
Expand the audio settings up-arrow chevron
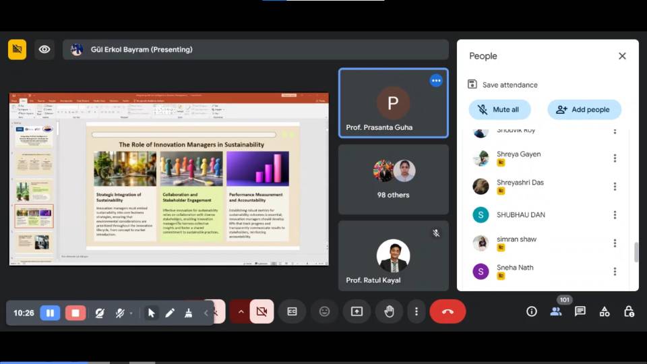[x=241, y=311]
